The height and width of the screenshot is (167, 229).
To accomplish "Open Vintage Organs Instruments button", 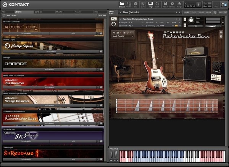I will tap(51, 52).
